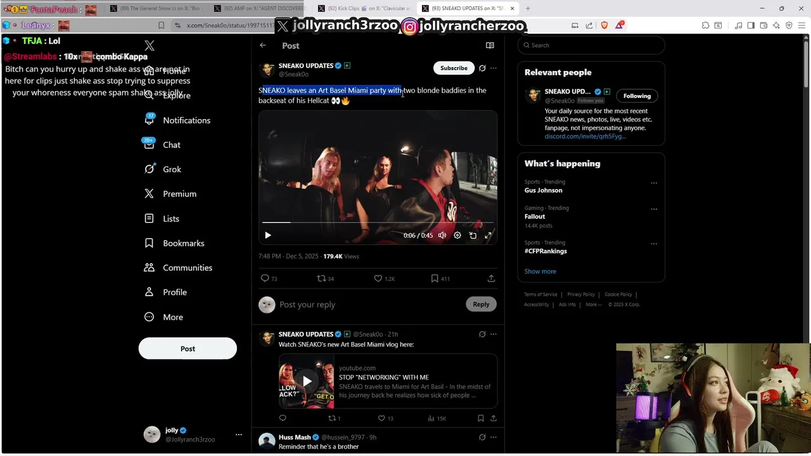Bookmark the post with 411 bookmarks

coord(440,279)
